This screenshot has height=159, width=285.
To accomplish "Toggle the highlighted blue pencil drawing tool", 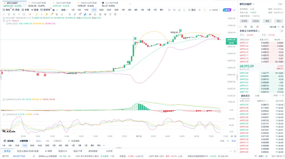I will pyautogui.click(x=85, y=14).
